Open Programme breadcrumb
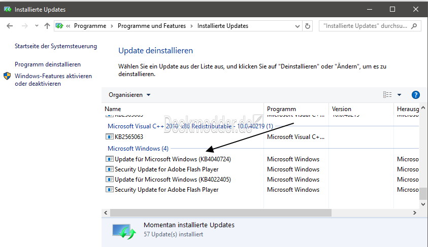Screen dimensions: 428x247 (x=90, y=26)
